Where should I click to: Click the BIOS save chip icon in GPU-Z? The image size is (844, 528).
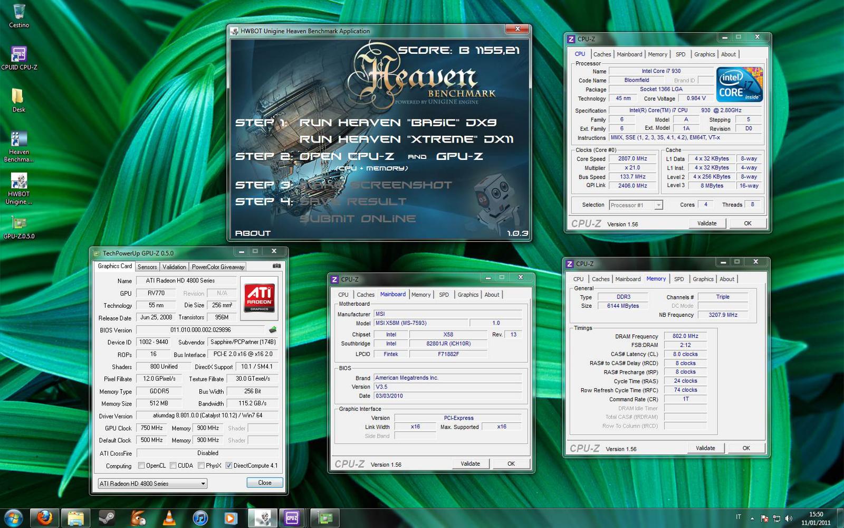[x=273, y=329]
